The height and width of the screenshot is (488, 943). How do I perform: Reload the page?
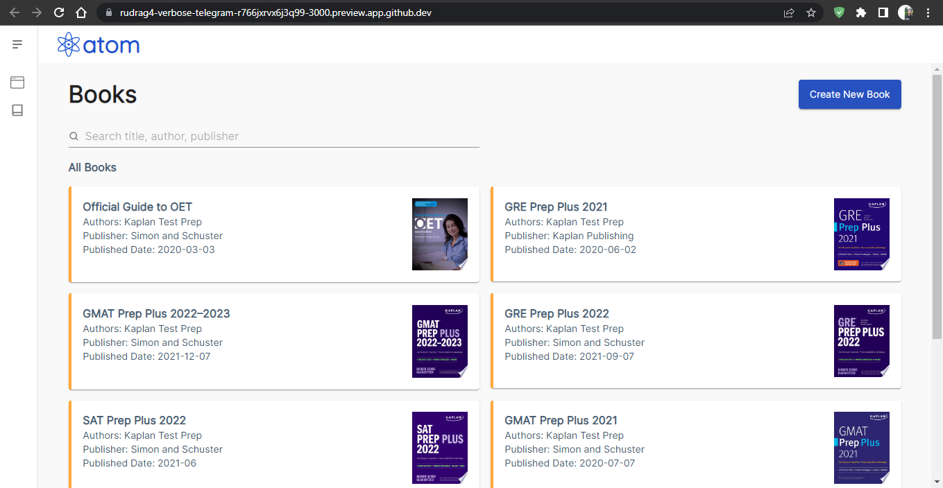(59, 12)
